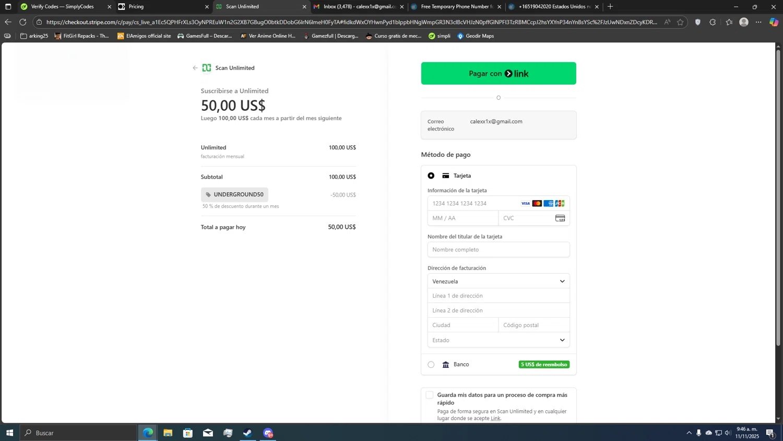Screen dimensions: 783x441
Task: Click the CVC card hint icon
Action: 560,218
